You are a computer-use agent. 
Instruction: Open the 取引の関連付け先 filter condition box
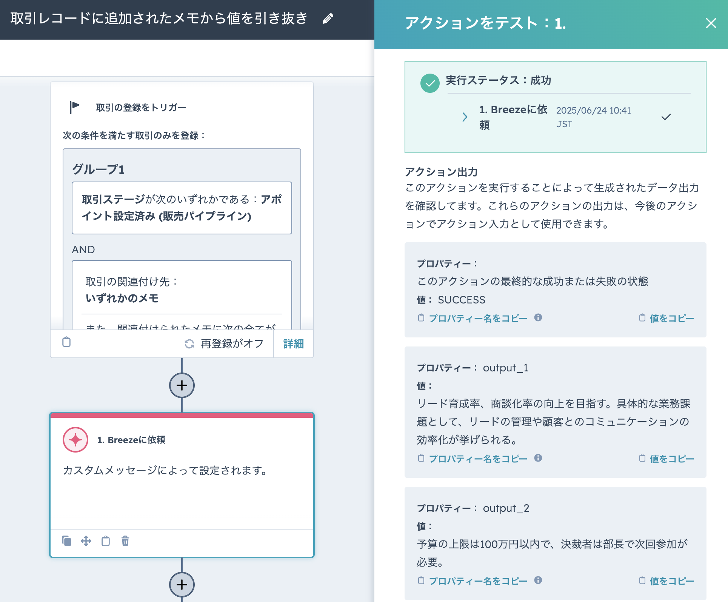tap(182, 294)
